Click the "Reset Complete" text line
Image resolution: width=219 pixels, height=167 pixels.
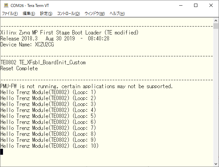pos(19,69)
